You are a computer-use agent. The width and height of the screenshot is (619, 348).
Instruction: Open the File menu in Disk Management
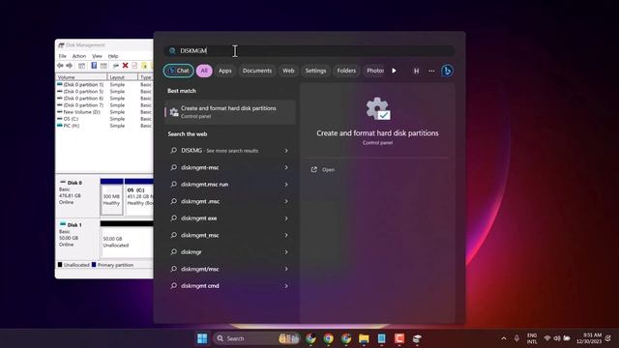(62, 56)
